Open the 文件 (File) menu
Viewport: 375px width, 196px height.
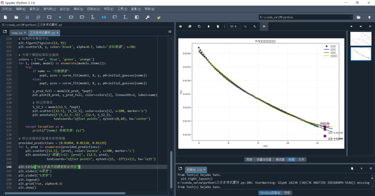coord(7,9)
